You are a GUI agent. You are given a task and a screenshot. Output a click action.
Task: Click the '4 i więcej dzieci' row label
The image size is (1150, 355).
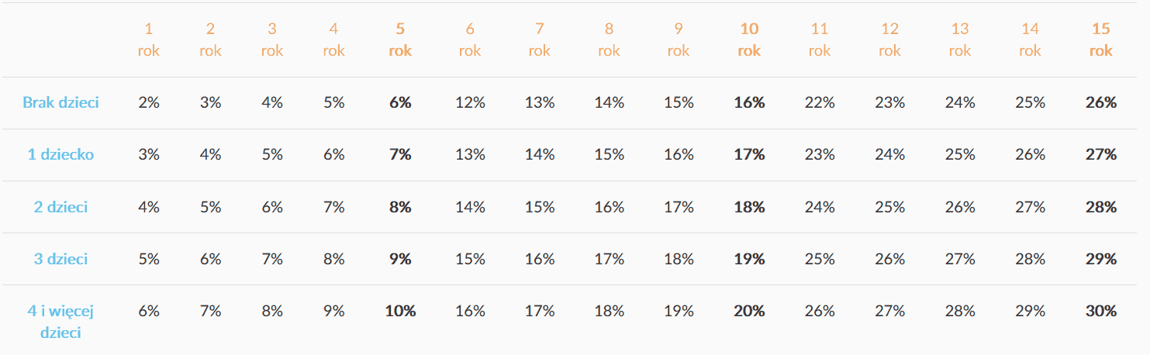point(60,322)
